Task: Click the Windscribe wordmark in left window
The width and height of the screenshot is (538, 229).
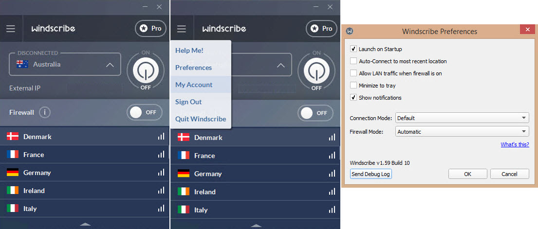Action: [53, 29]
